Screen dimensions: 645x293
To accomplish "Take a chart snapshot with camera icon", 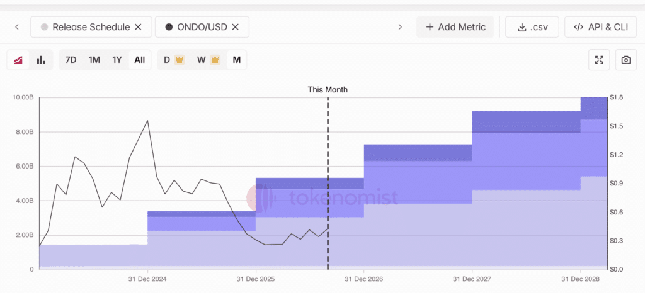I will click(625, 60).
